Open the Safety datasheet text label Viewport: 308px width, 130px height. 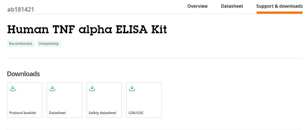click(102, 113)
